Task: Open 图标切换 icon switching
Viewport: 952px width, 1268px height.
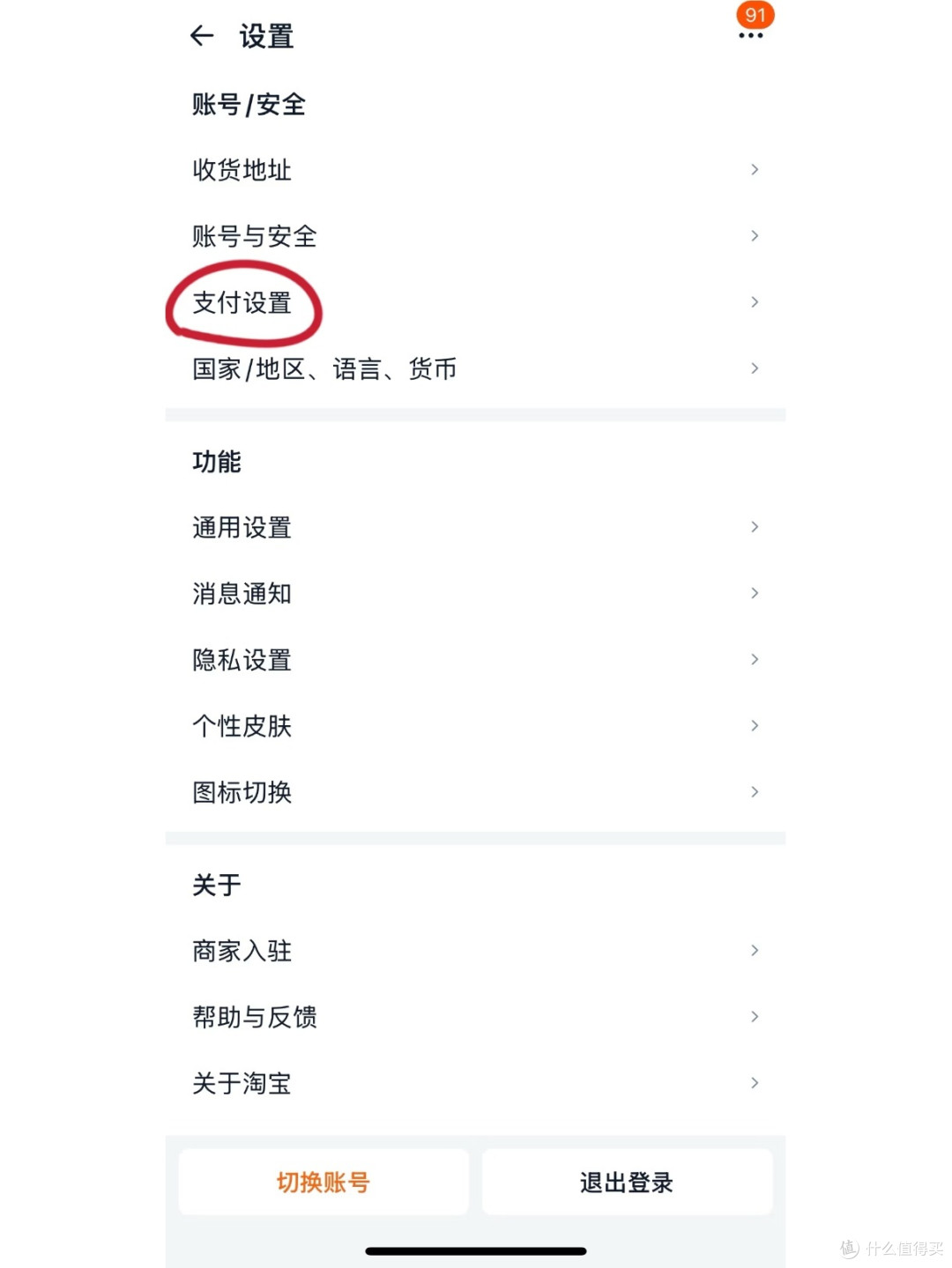Action: pyautogui.click(x=242, y=792)
